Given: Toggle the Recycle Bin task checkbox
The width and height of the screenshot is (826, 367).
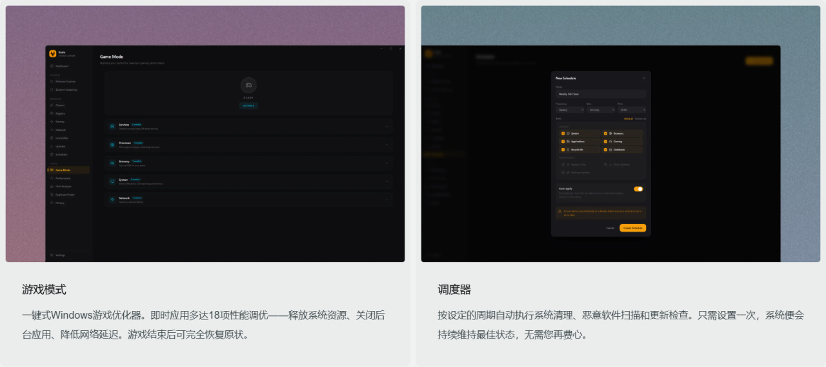Looking at the screenshot, I should (x=563, y=149).
